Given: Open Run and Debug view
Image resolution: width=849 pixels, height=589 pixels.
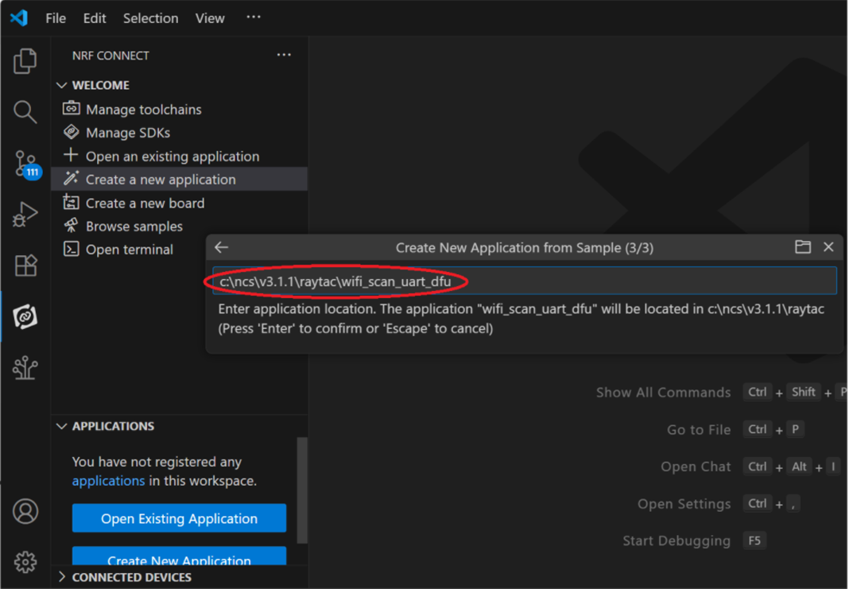Looking at the screenshot, I should 25,215.
